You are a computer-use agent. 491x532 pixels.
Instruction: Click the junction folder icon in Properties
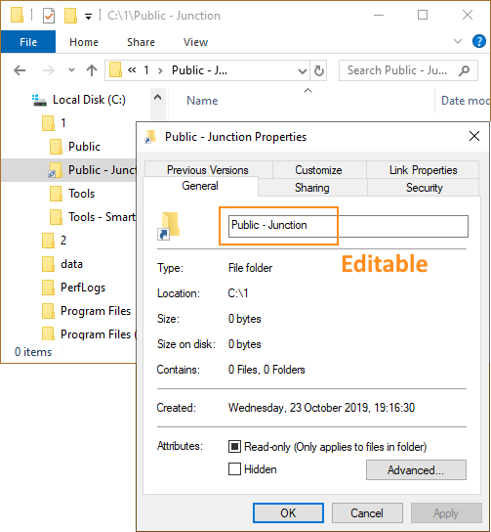coord(169,226)
